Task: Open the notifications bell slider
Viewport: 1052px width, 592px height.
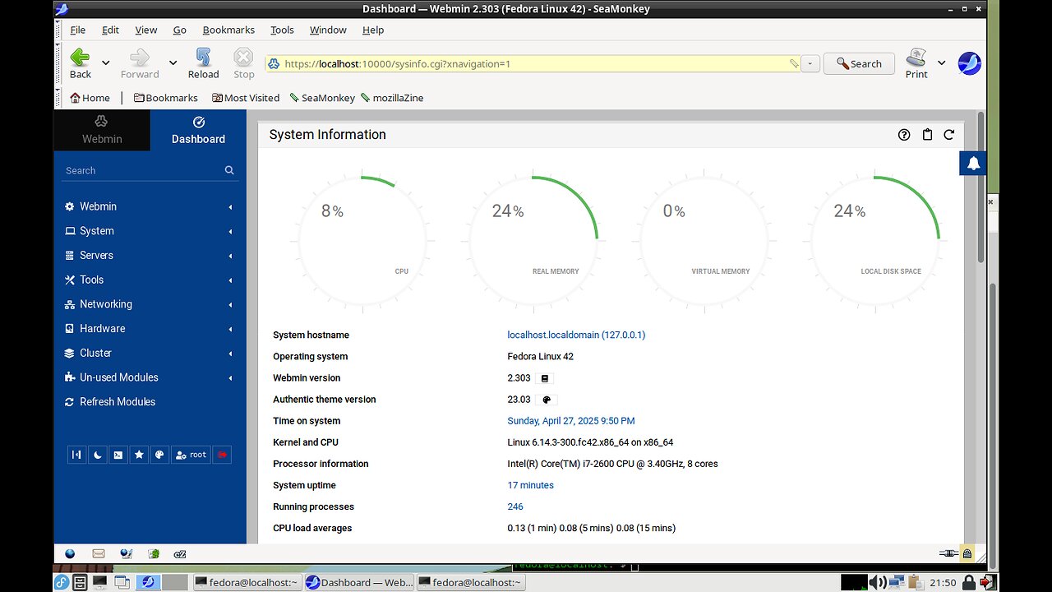Action: click(973, 163)
